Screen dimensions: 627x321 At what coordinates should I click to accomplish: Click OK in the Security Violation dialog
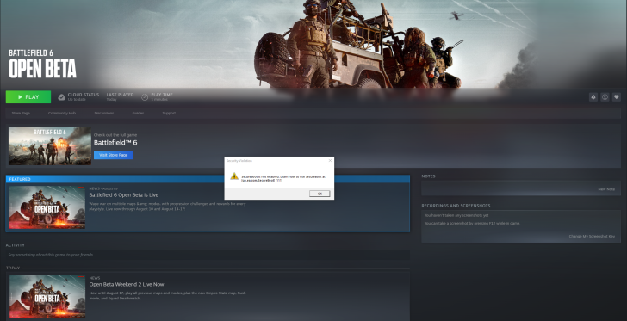[x=320, y=194]
